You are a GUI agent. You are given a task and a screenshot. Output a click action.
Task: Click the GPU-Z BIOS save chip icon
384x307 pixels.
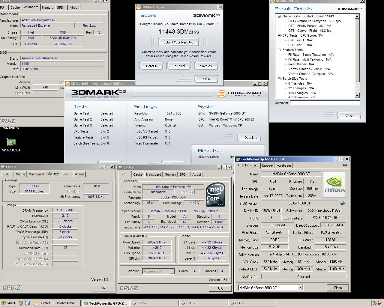pyautogui.click(x=343, y=203)
